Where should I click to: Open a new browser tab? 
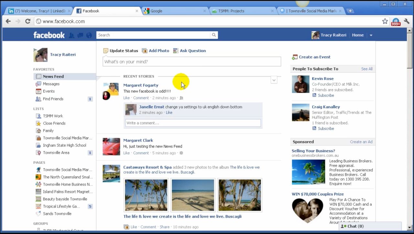click(350, 11)
